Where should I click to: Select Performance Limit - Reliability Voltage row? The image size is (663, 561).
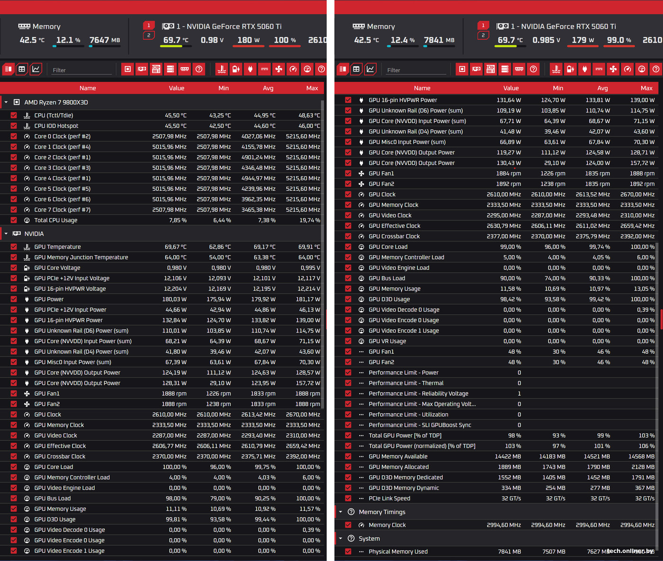(495, 393)
